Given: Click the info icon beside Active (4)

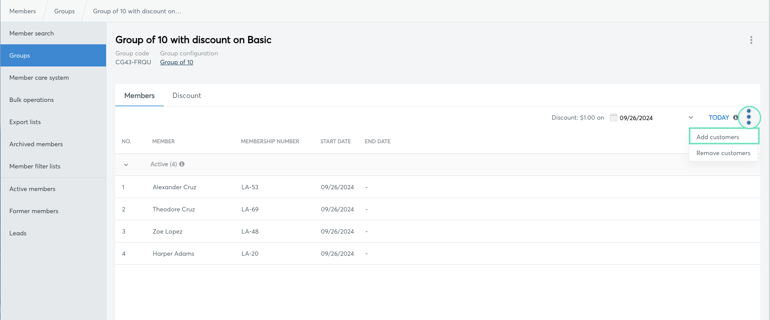Looking at the screenshot, I should [182, 164].
